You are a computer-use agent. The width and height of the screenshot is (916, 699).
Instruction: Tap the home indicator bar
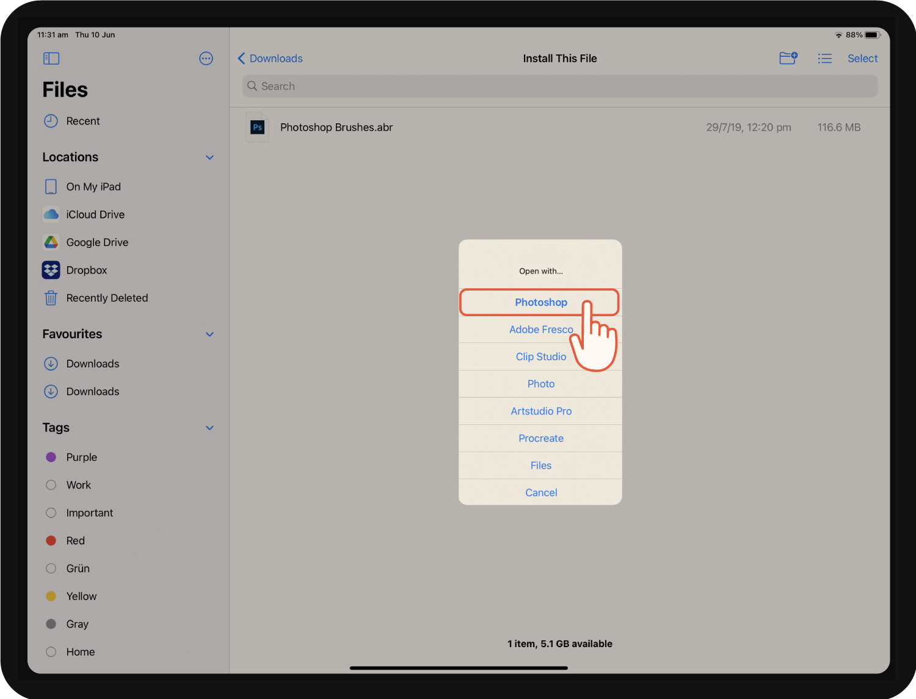(x=459, y=668)
